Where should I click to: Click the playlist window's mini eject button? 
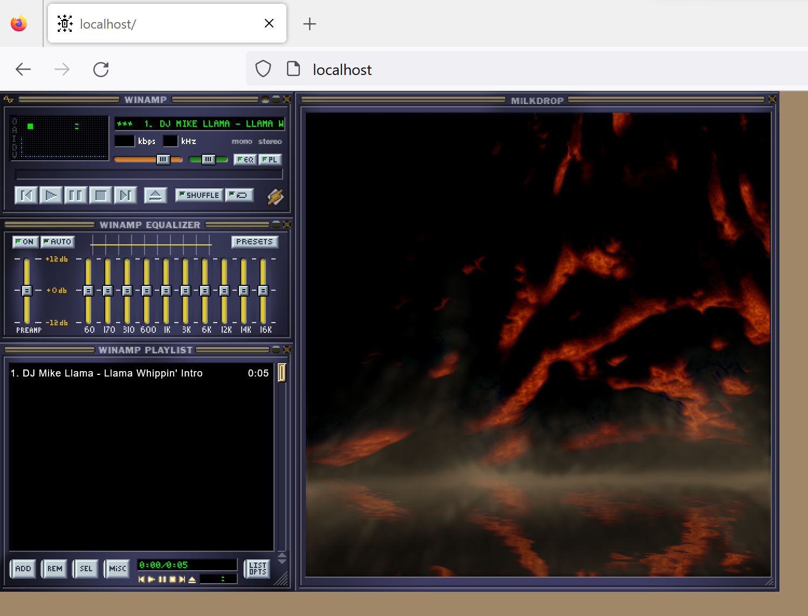pyautogui.click(x=192, y=579)
